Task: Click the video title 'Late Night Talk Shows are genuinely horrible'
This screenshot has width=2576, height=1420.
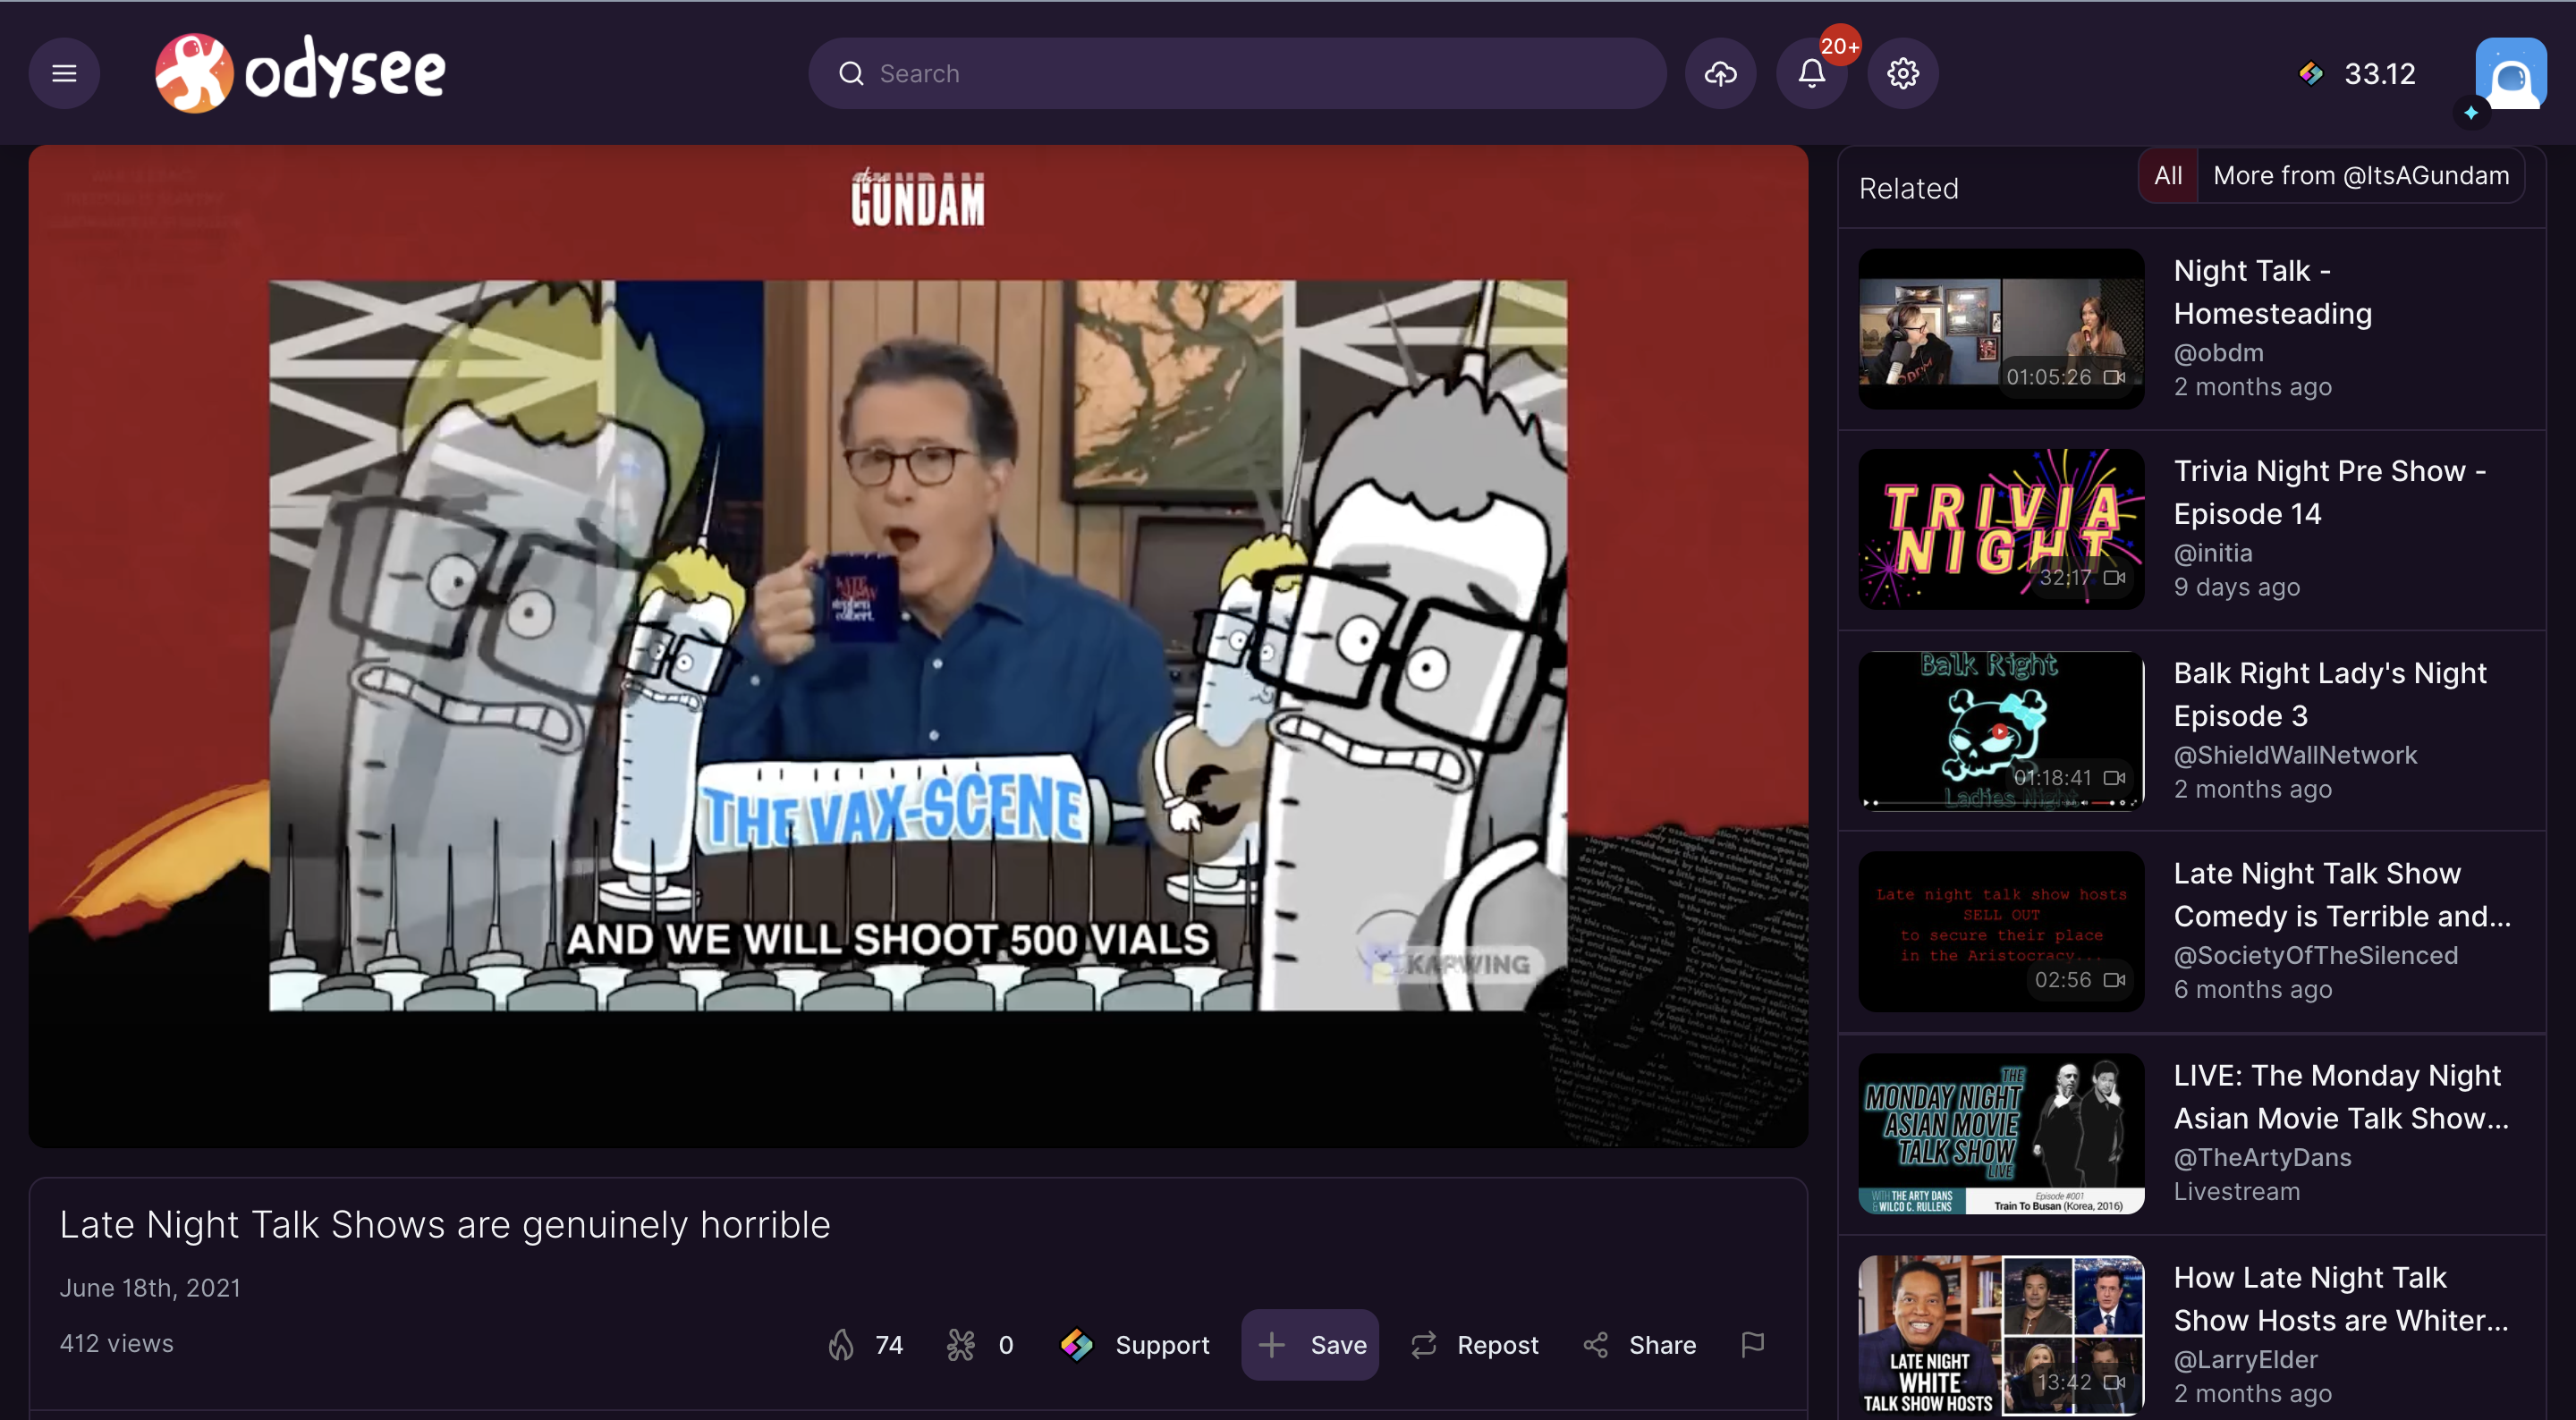Action: (445, 1225)
